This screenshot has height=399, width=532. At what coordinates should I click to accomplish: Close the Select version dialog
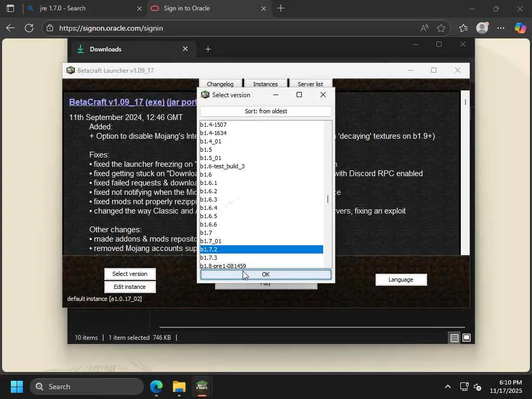point(323,95)
